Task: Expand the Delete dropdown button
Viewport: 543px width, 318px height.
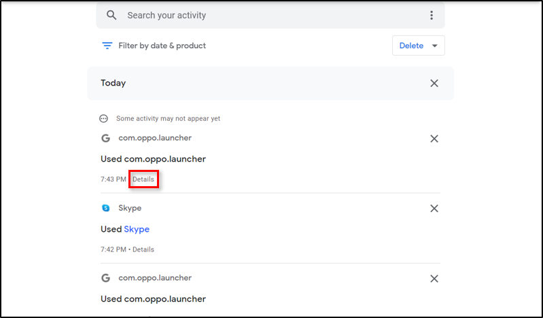Action: [418, 46]
